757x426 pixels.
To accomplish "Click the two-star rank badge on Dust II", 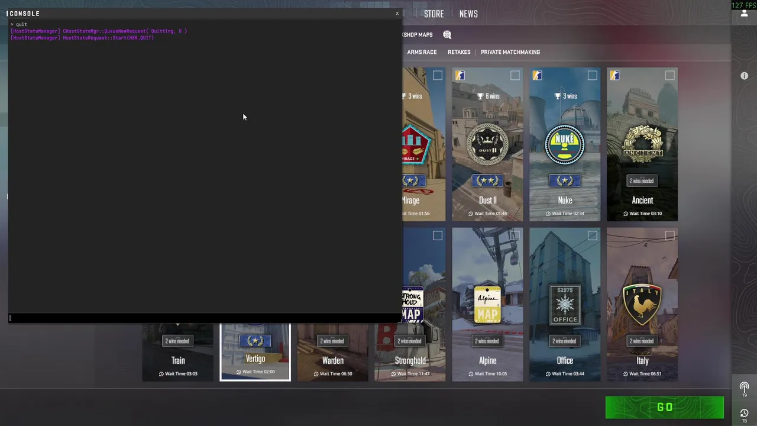I will [487, 180].
